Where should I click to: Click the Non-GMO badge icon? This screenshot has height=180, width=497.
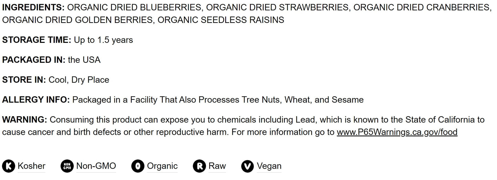67,166
